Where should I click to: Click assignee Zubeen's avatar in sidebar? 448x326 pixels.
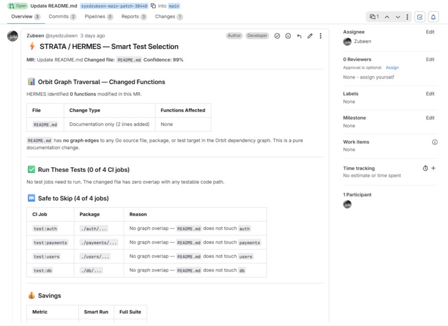(347, 42)
